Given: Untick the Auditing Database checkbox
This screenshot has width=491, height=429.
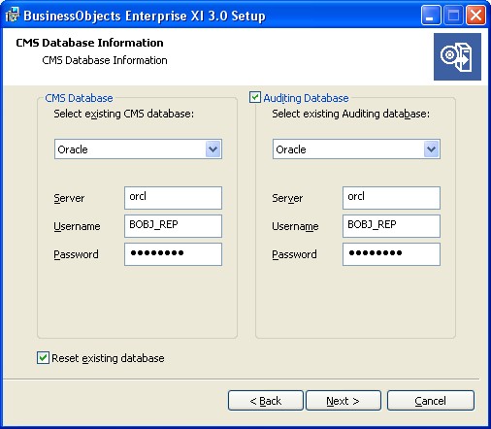Looking at the screenshot, I should (255, 97).
